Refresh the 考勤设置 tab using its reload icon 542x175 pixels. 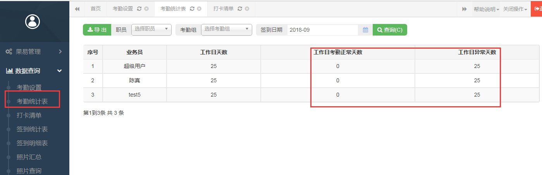[139, 8]
